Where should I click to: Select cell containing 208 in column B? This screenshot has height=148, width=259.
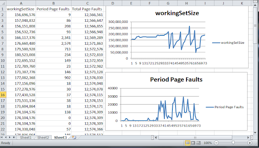[x=53, y=26]
